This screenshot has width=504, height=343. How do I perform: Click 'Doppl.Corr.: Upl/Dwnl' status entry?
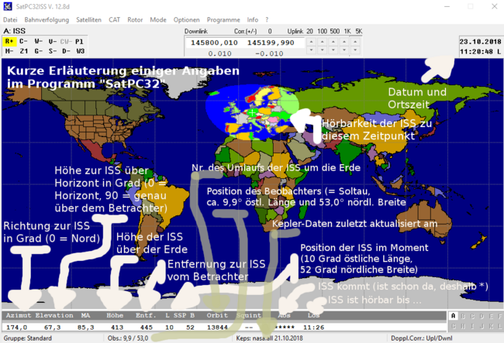pyautogui.click(x=421, y=338)
